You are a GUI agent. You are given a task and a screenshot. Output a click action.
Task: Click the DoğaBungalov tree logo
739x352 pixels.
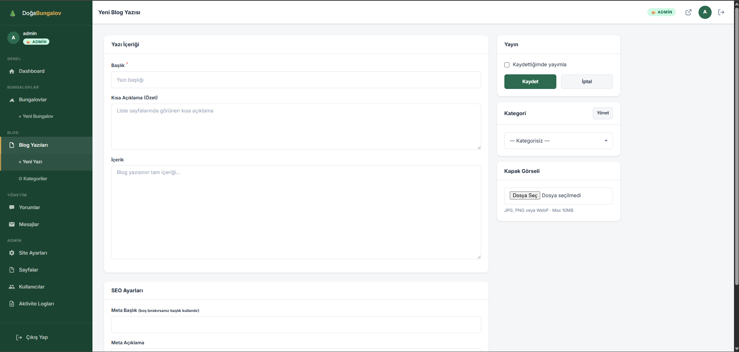[13, 13]
